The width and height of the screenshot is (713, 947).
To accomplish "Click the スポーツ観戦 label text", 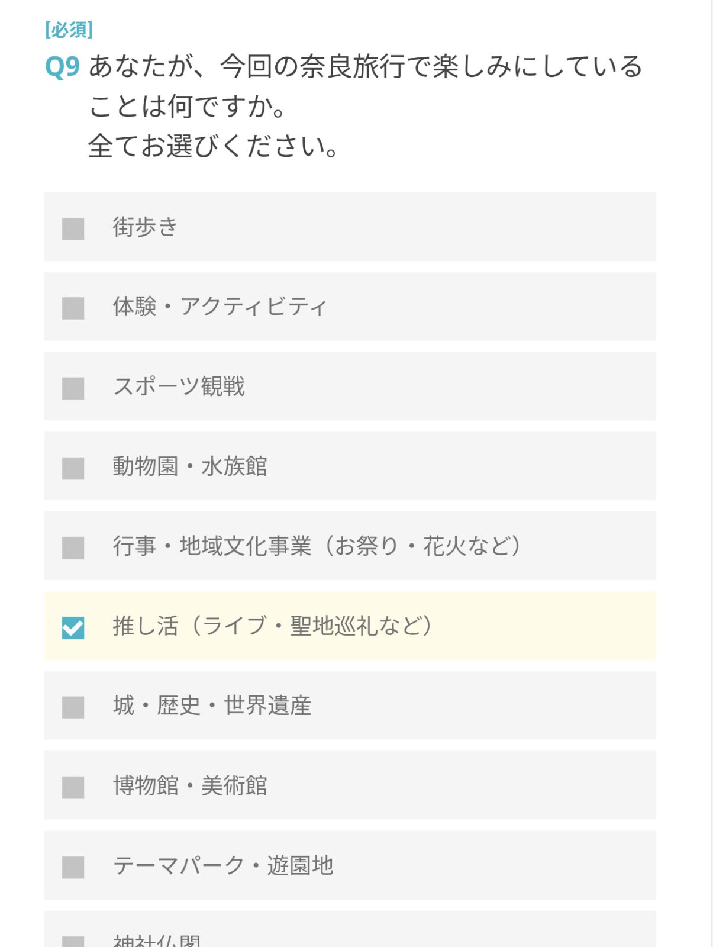I will click(179, 386).
